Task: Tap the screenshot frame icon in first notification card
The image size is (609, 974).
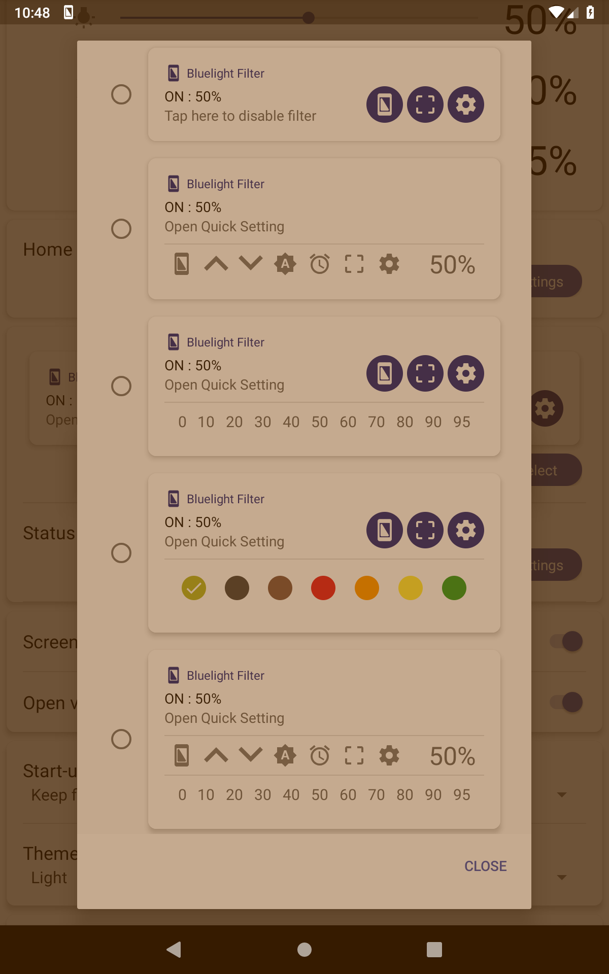Action: pos(425,105)
